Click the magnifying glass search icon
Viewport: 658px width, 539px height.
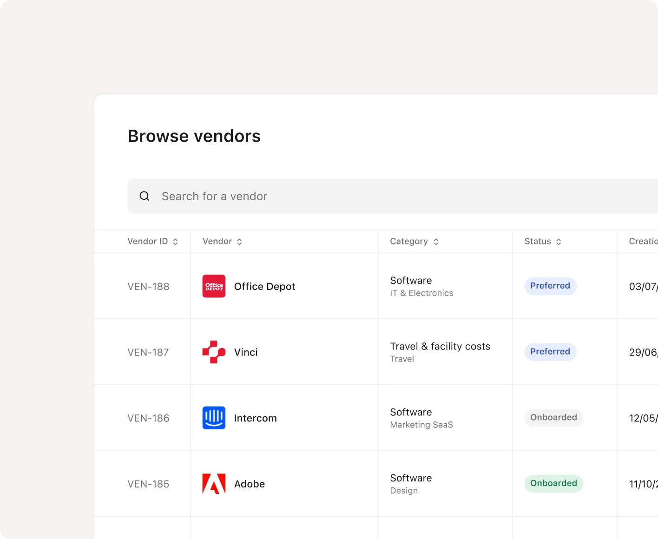(x=144, y=196)
